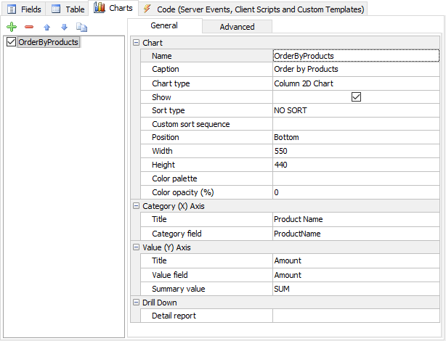Open the Code (Server Events) tab
The image size is (446, 341).
point(254,9)
